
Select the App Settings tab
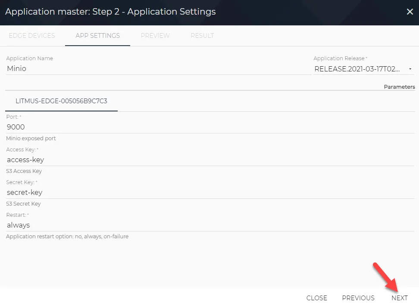97,35
